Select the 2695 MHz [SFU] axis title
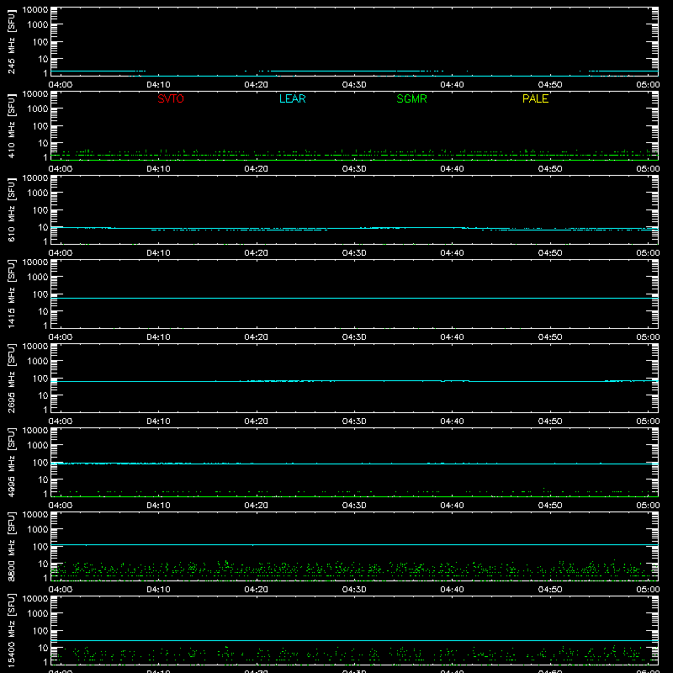 pos(11,378)
